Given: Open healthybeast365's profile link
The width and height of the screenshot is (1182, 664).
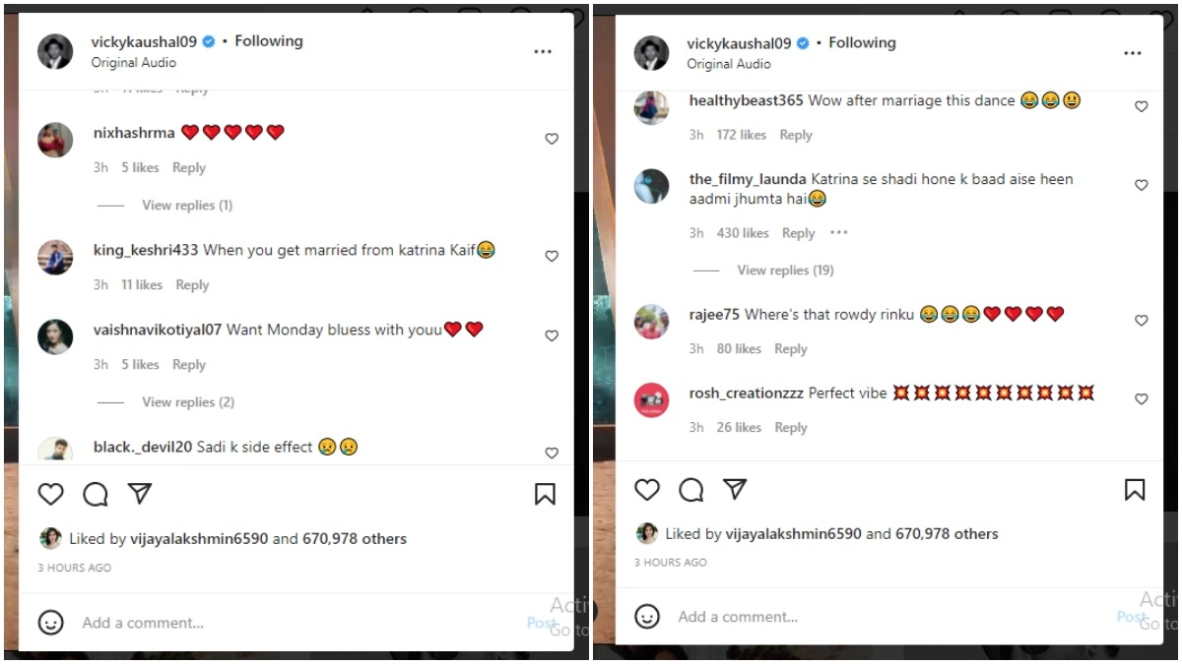Looking at the screenshot, I should coord(746,100).
